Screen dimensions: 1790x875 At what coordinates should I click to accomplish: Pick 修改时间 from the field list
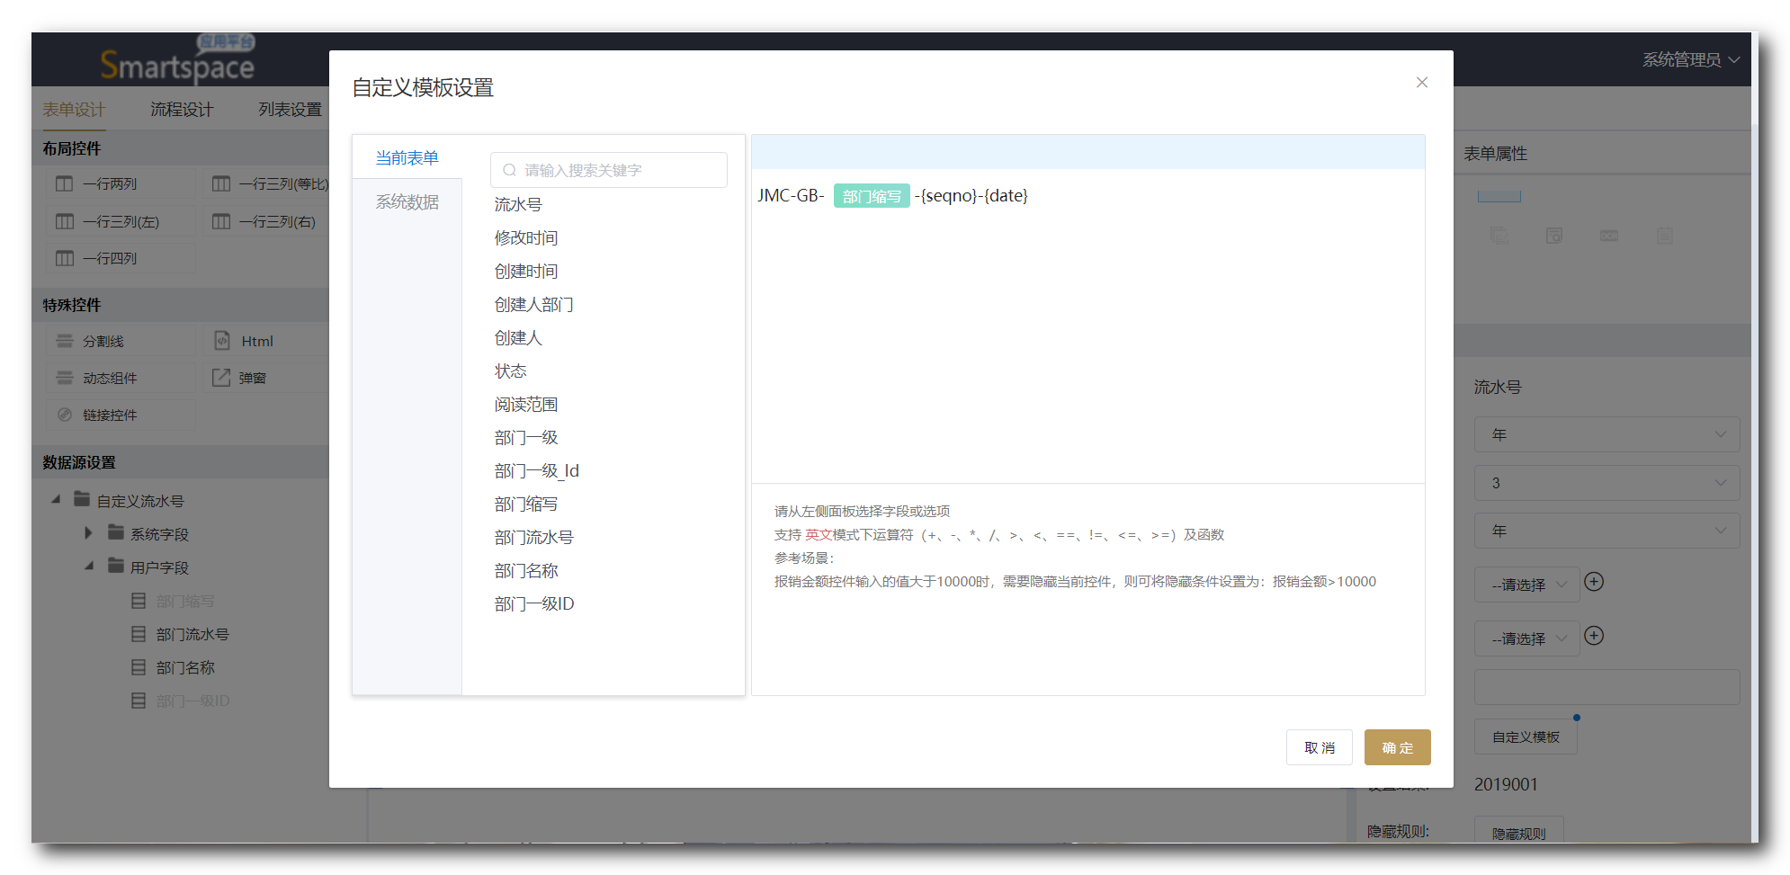(526, 238)
